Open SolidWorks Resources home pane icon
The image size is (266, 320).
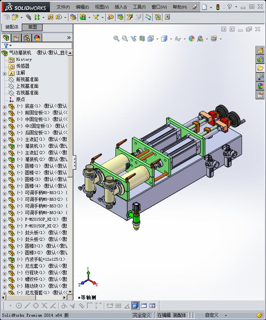(x=260, y=50)
